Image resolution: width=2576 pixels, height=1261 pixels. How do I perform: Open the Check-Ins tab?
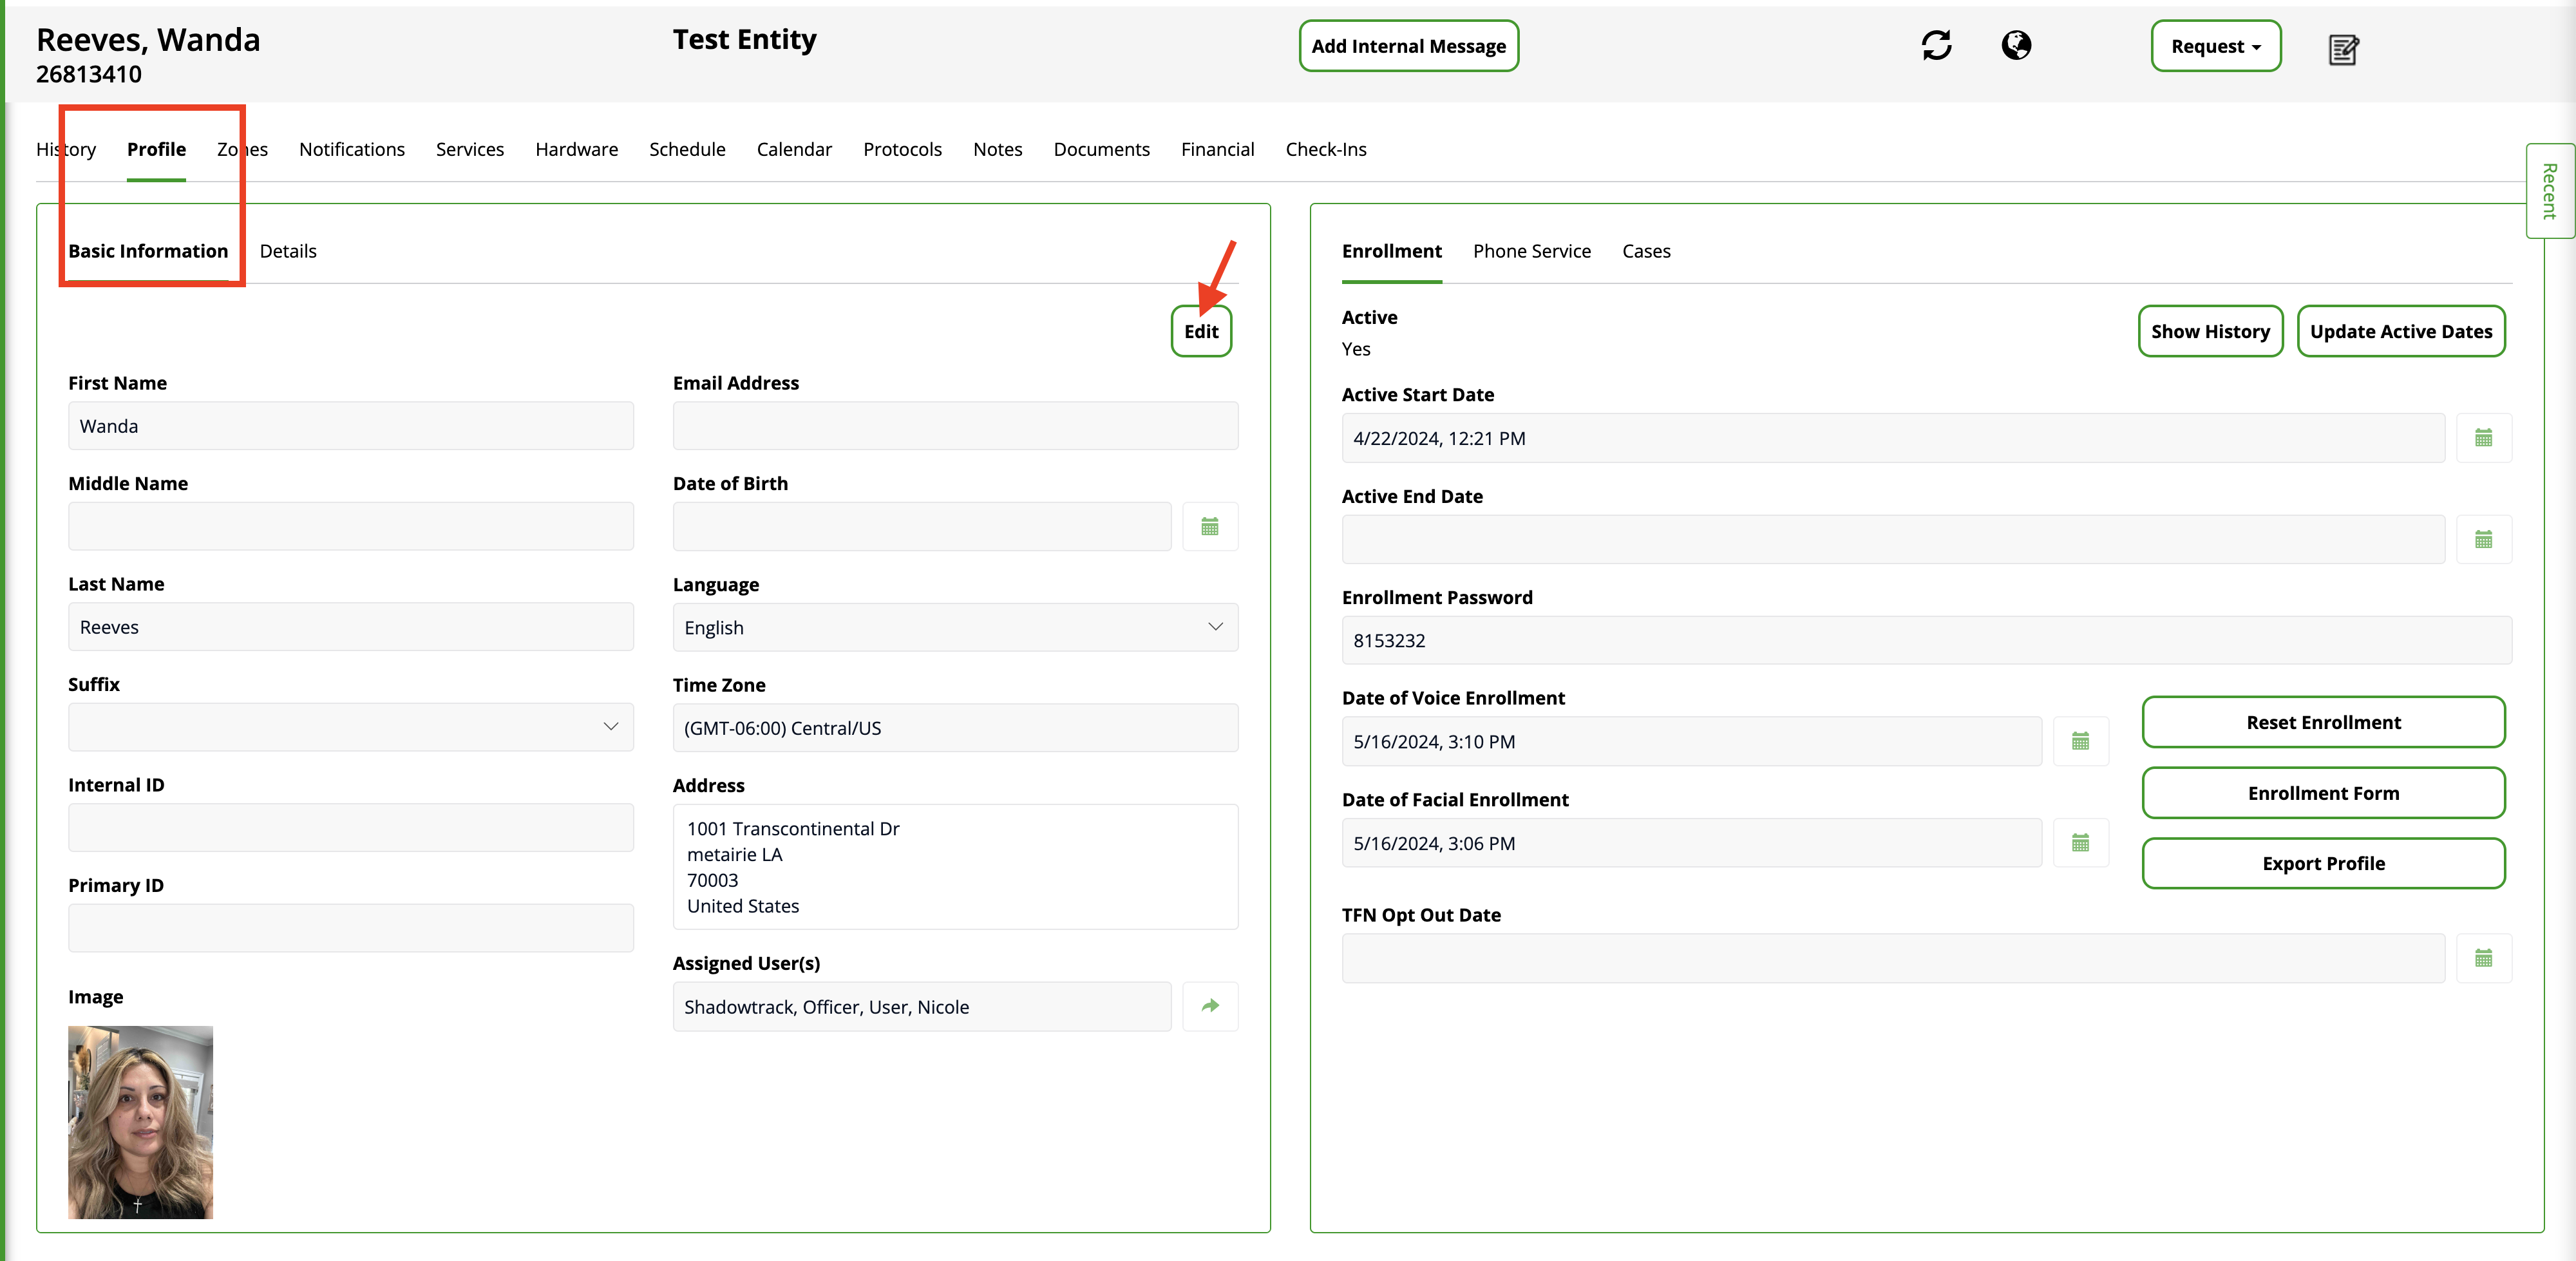click(1326, 149)
